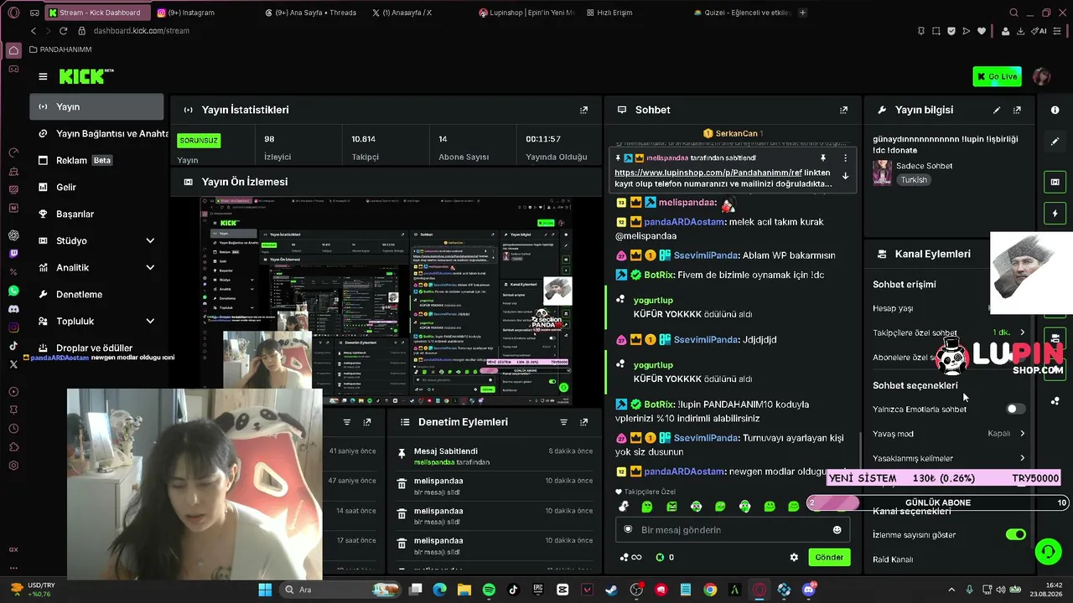Click the Gönder send button
1073x603 pixels.
coord(829,557)
